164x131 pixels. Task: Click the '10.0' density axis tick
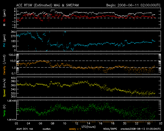(x=13, y=61)
